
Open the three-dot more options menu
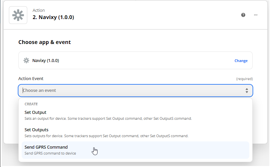click(256, 15)
